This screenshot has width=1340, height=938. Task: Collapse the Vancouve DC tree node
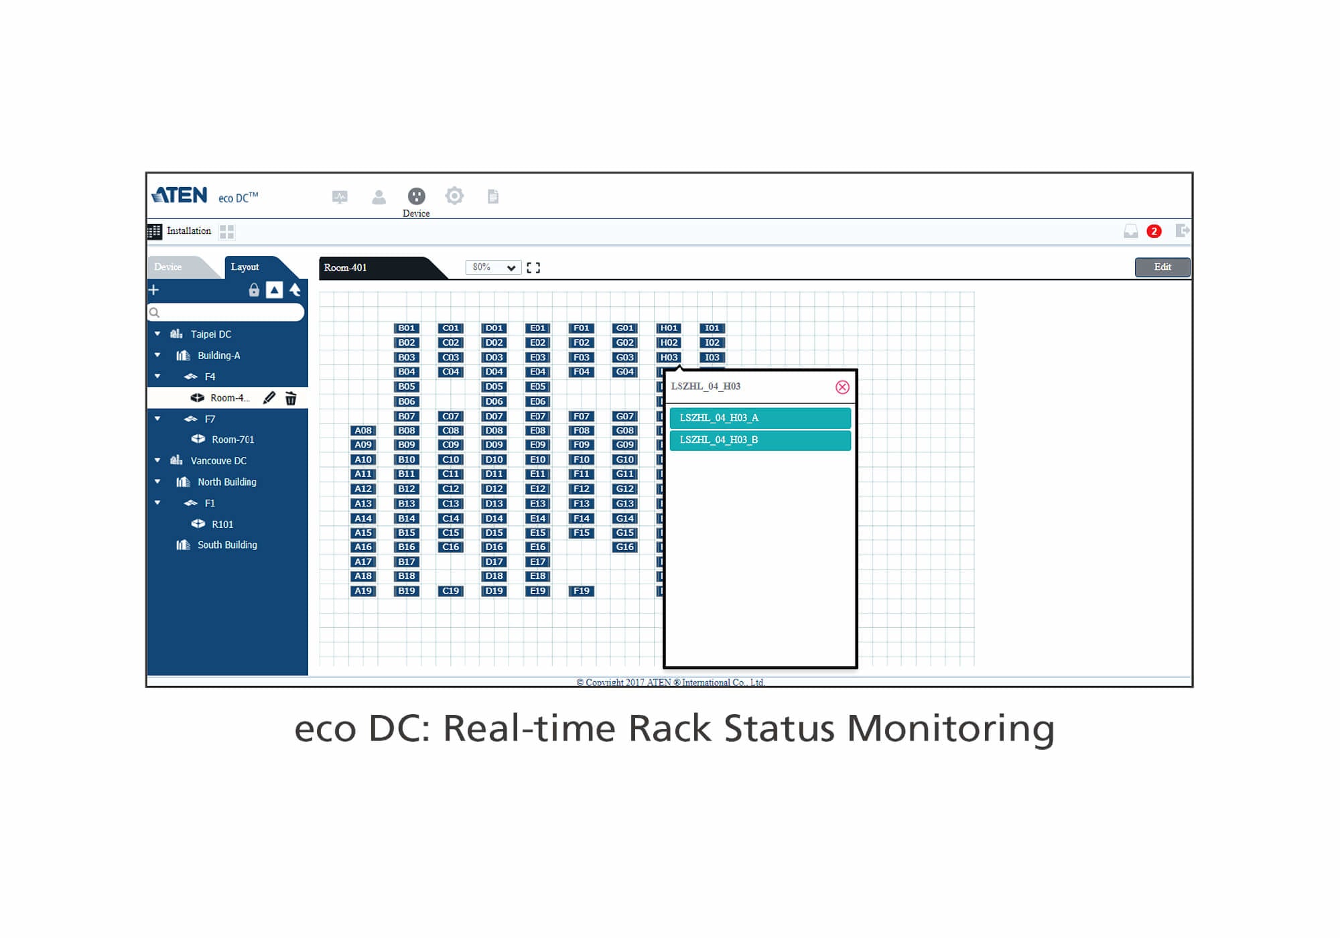[x=157, y=460]
